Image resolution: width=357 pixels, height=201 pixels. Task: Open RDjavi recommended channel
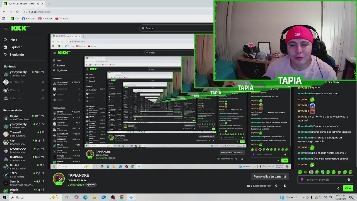coord(24,118)
